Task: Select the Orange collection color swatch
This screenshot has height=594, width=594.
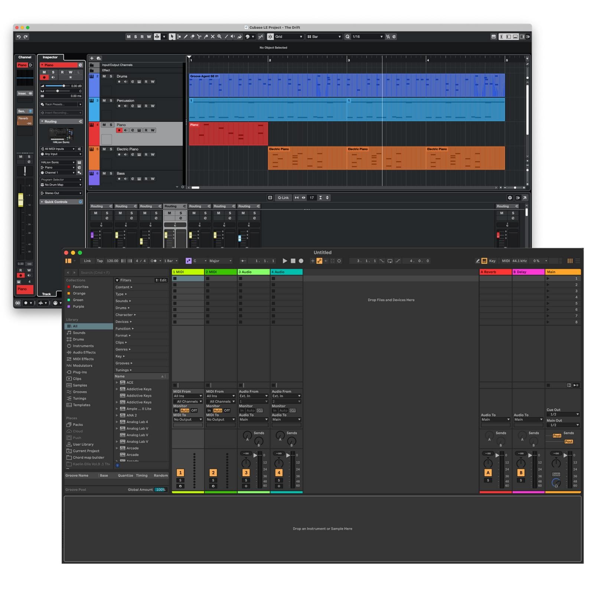Action: [69, 294]
